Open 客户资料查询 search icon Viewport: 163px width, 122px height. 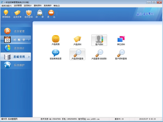(121, 54)
